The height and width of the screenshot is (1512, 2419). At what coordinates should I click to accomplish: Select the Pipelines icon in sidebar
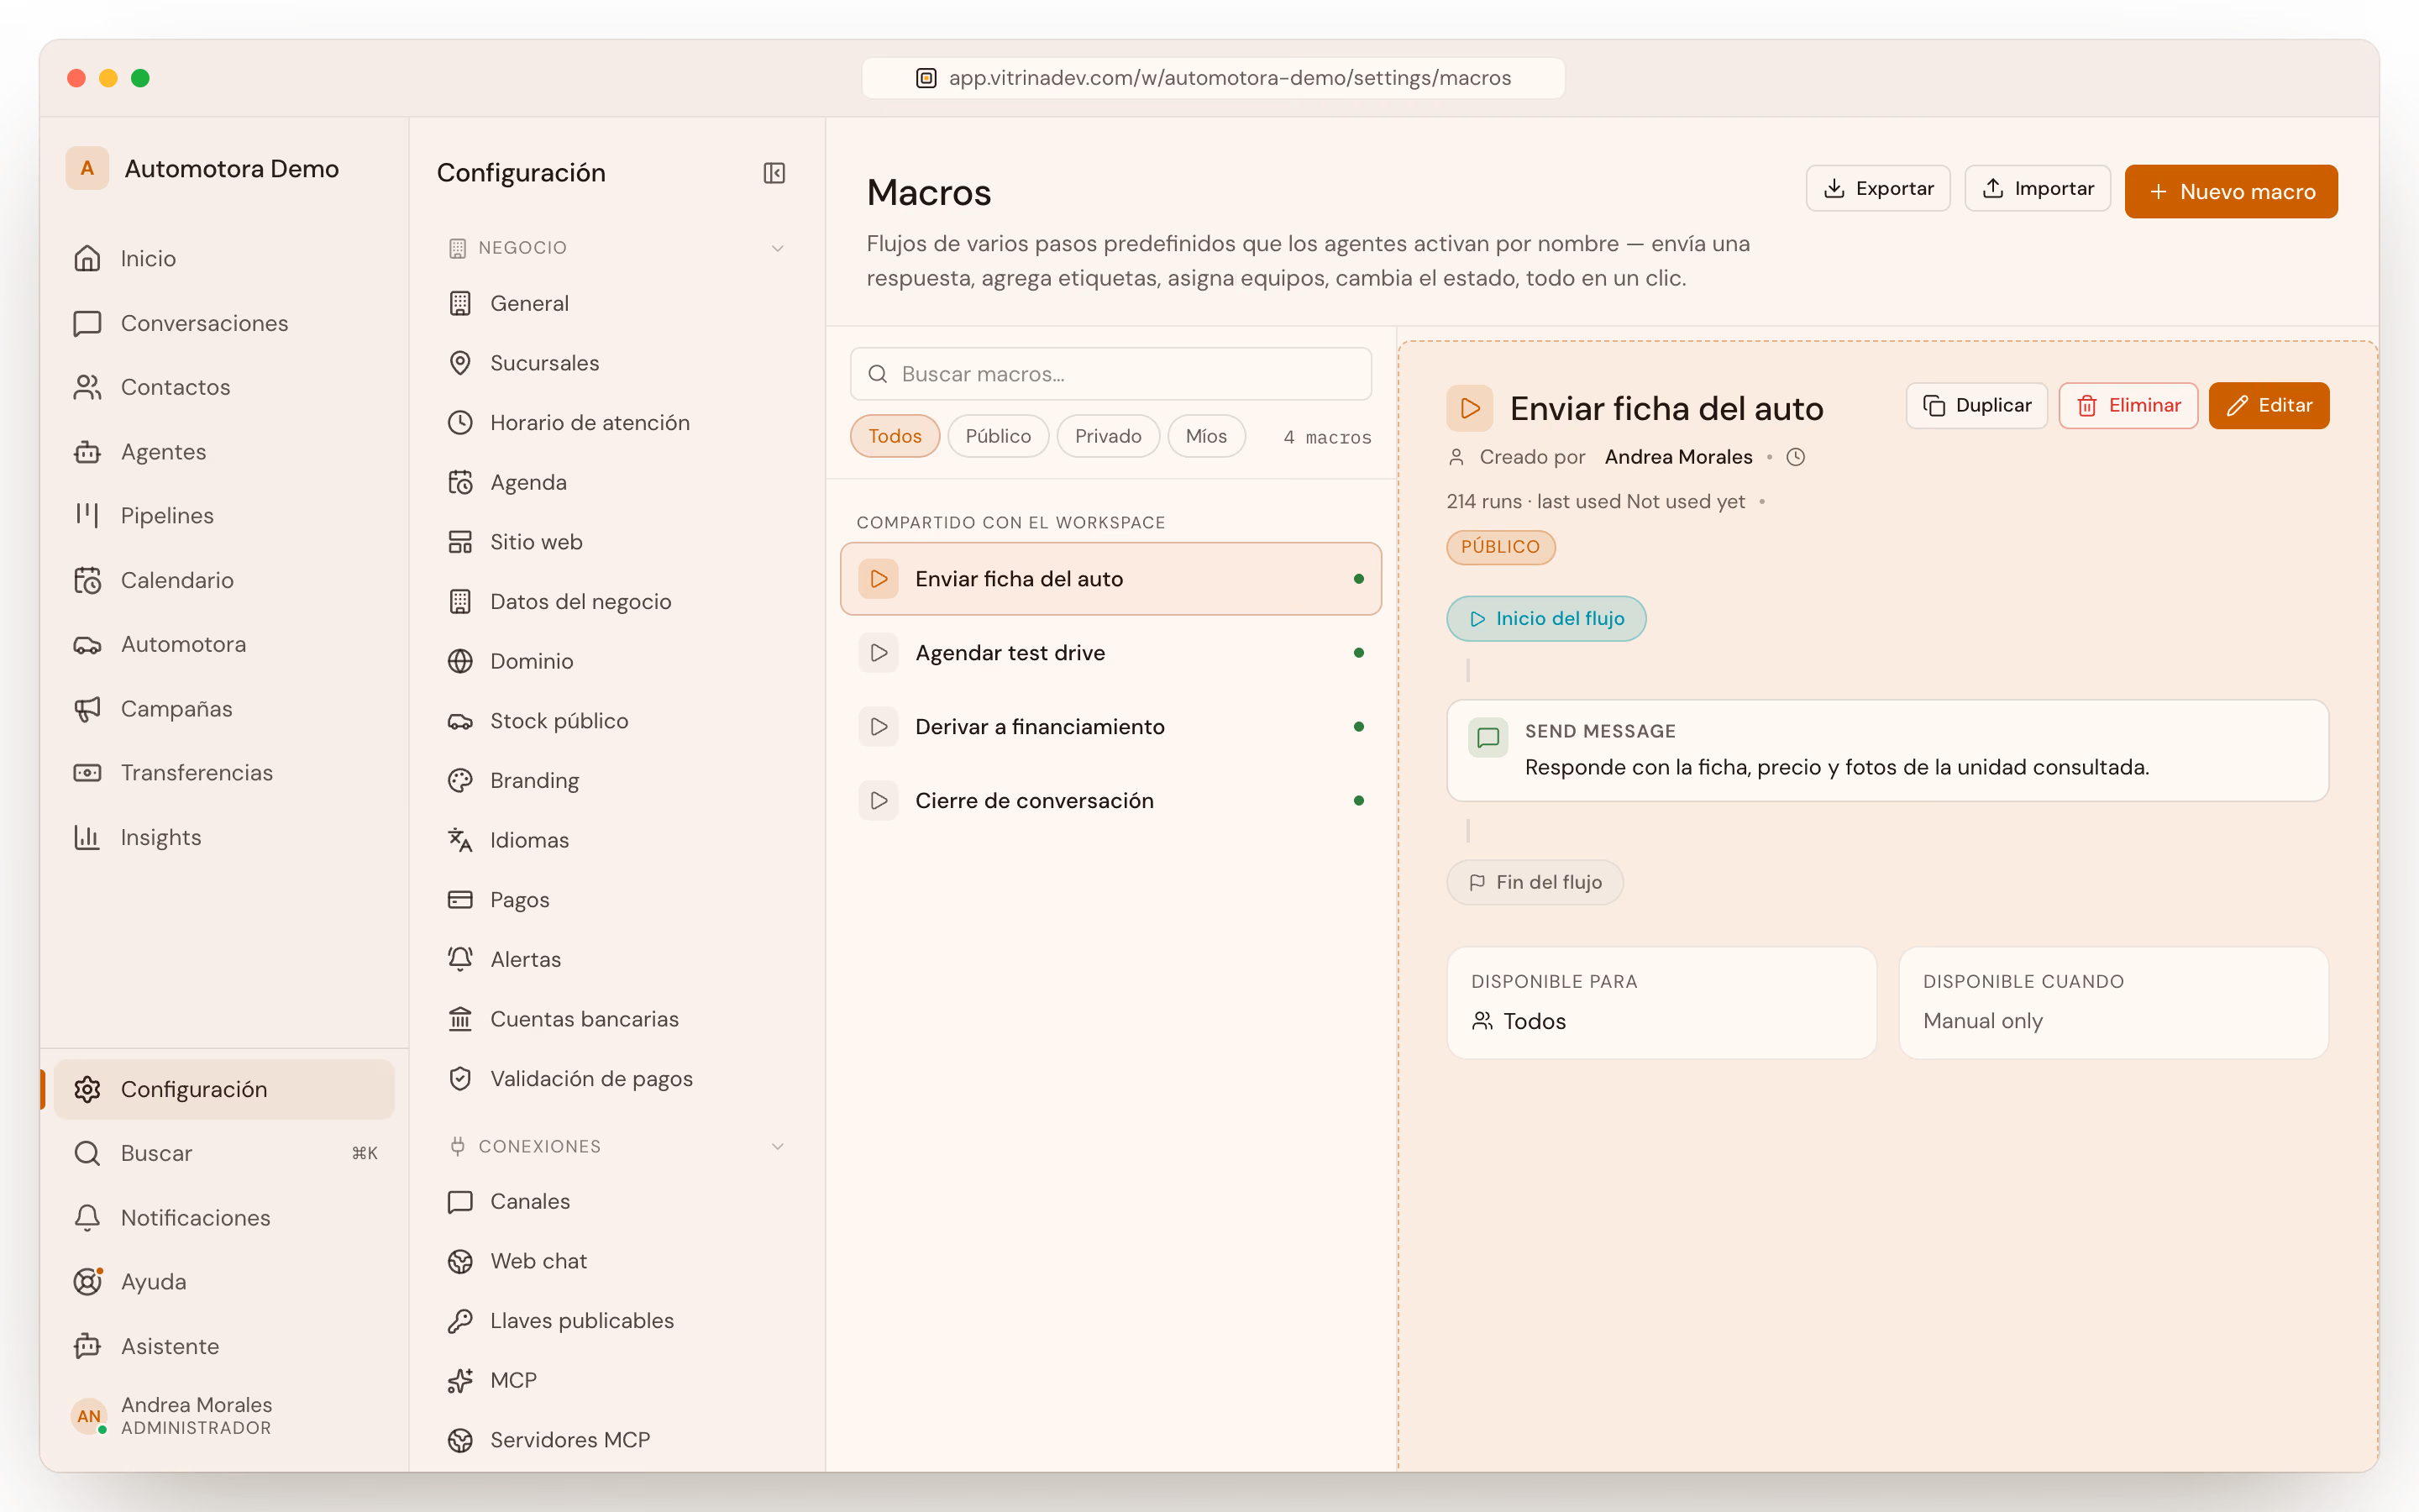coord(87,516)
